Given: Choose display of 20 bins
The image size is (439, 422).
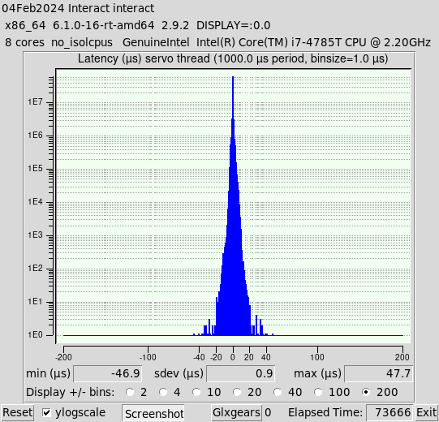Looking at the screenshot, I should click(x=237, y=392).
